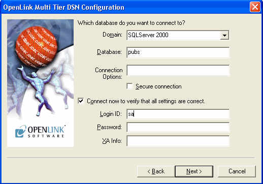Close the OpenLink DSN Configuration dialog

click(x=255, y=7)
